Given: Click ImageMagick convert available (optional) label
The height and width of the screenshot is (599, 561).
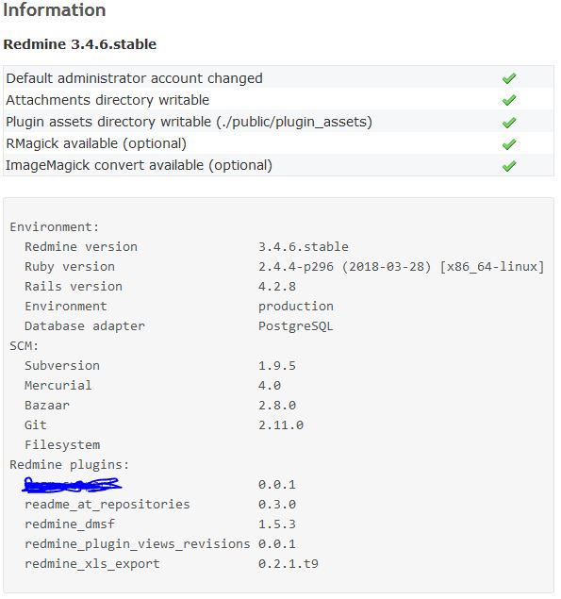Looking at the screenshot, I should (x=139, y=165).
